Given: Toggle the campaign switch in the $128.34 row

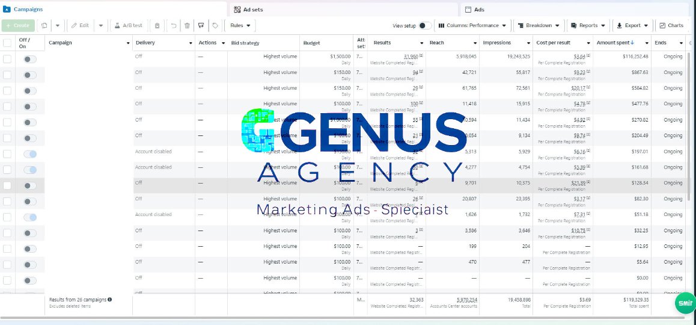Looking at the screenshot, I should 29,185.
